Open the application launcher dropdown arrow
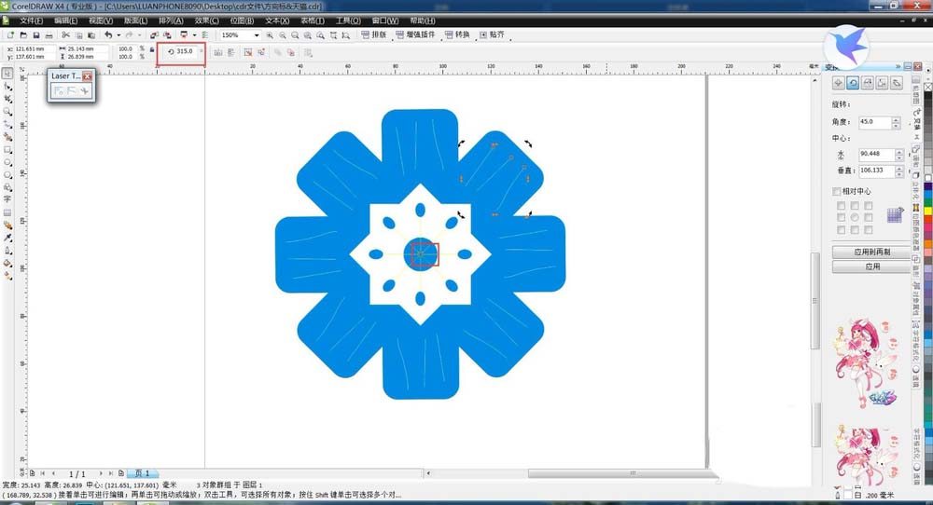The height and width of the screenshot is (505, 933). click(194, 35)
